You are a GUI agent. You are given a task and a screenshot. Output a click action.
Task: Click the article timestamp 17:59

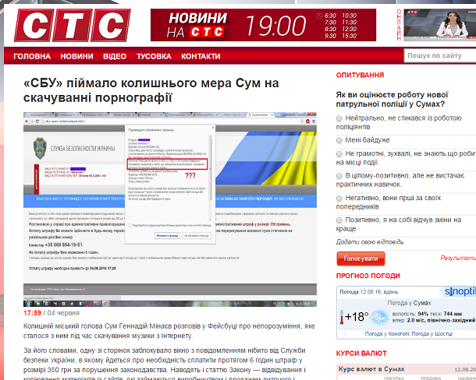(x=32, y=313)
